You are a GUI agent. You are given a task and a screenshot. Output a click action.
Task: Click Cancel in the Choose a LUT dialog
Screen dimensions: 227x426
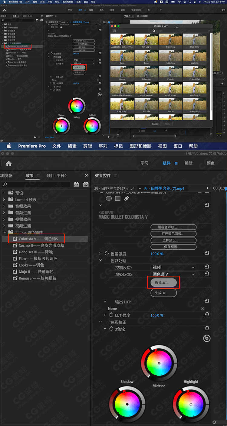coord(155,124)
